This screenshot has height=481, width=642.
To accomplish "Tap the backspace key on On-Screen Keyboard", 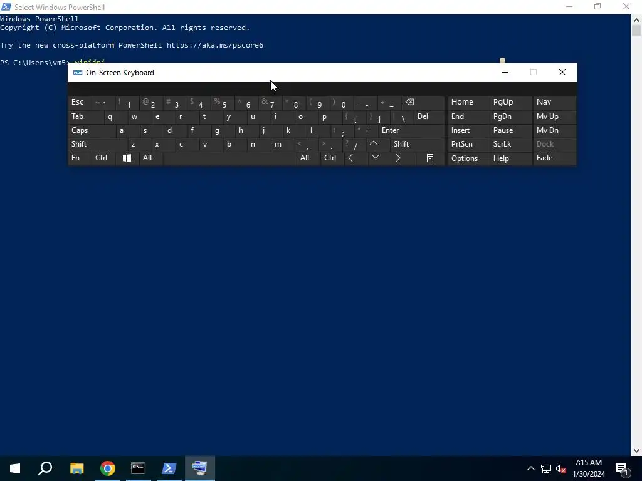I will [424, 102].
